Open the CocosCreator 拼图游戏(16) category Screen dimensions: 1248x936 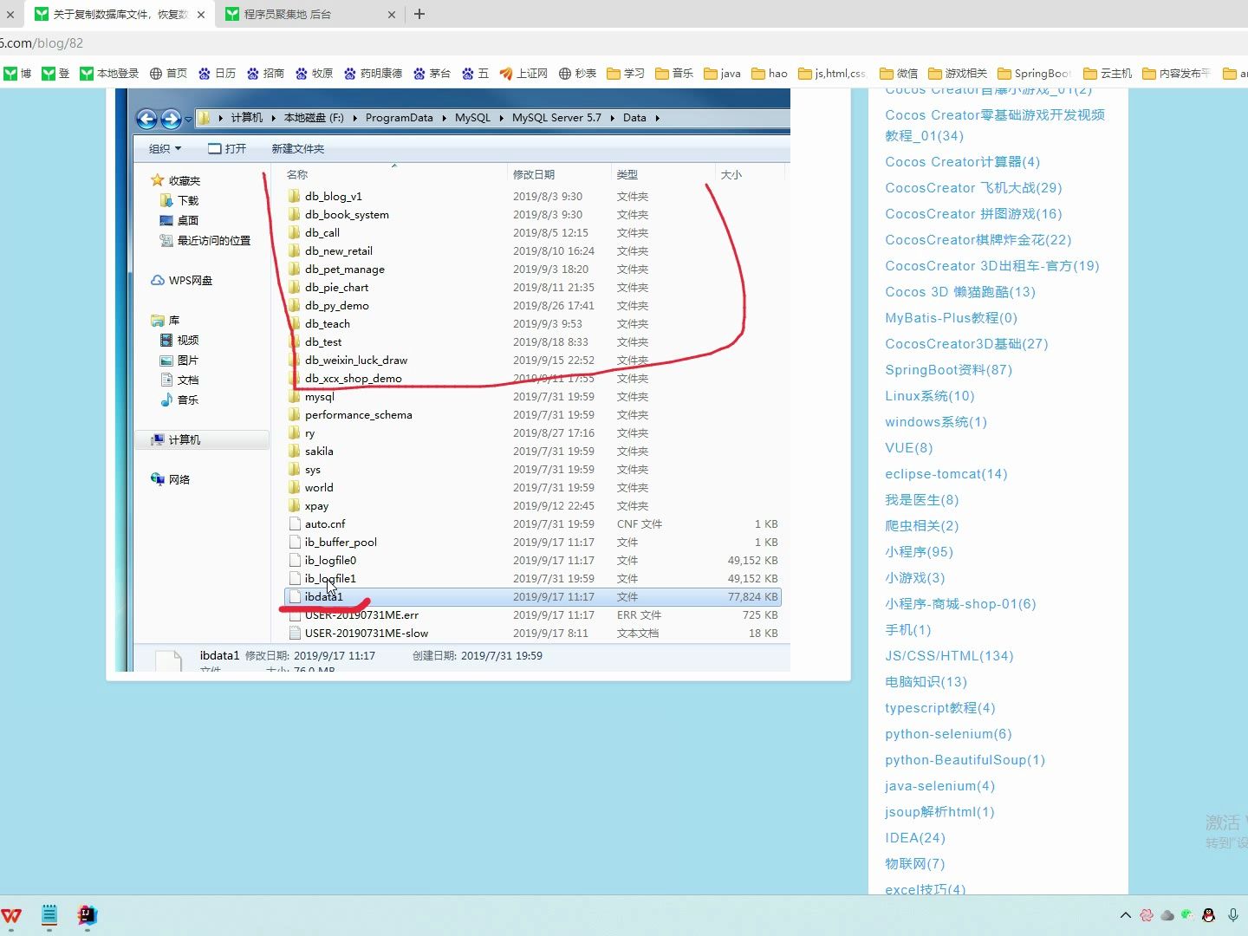[x=973, y=214]
